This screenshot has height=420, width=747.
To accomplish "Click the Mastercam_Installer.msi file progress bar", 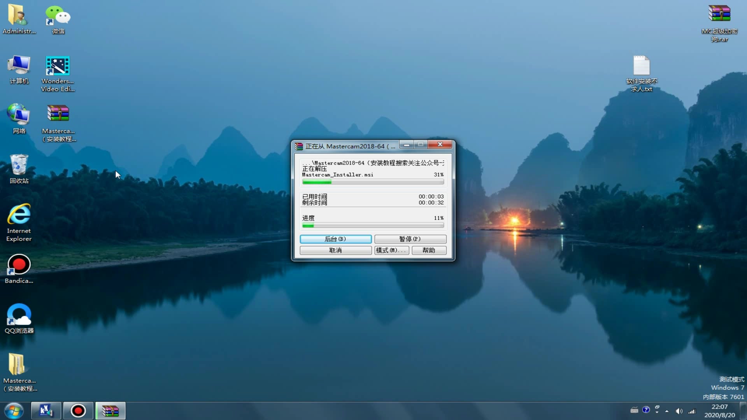I will tap(373, 182).
